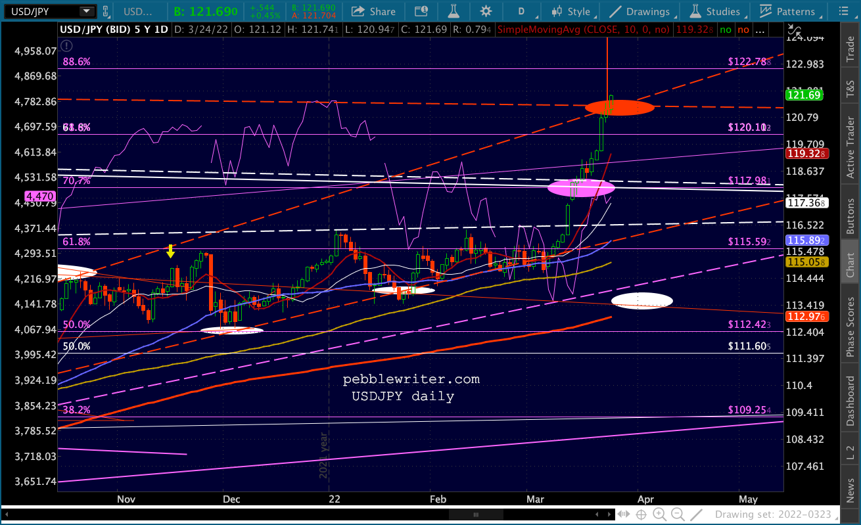Select the crosshair pan icon
This screenshot has width=861, height=525.
[641, 514]
